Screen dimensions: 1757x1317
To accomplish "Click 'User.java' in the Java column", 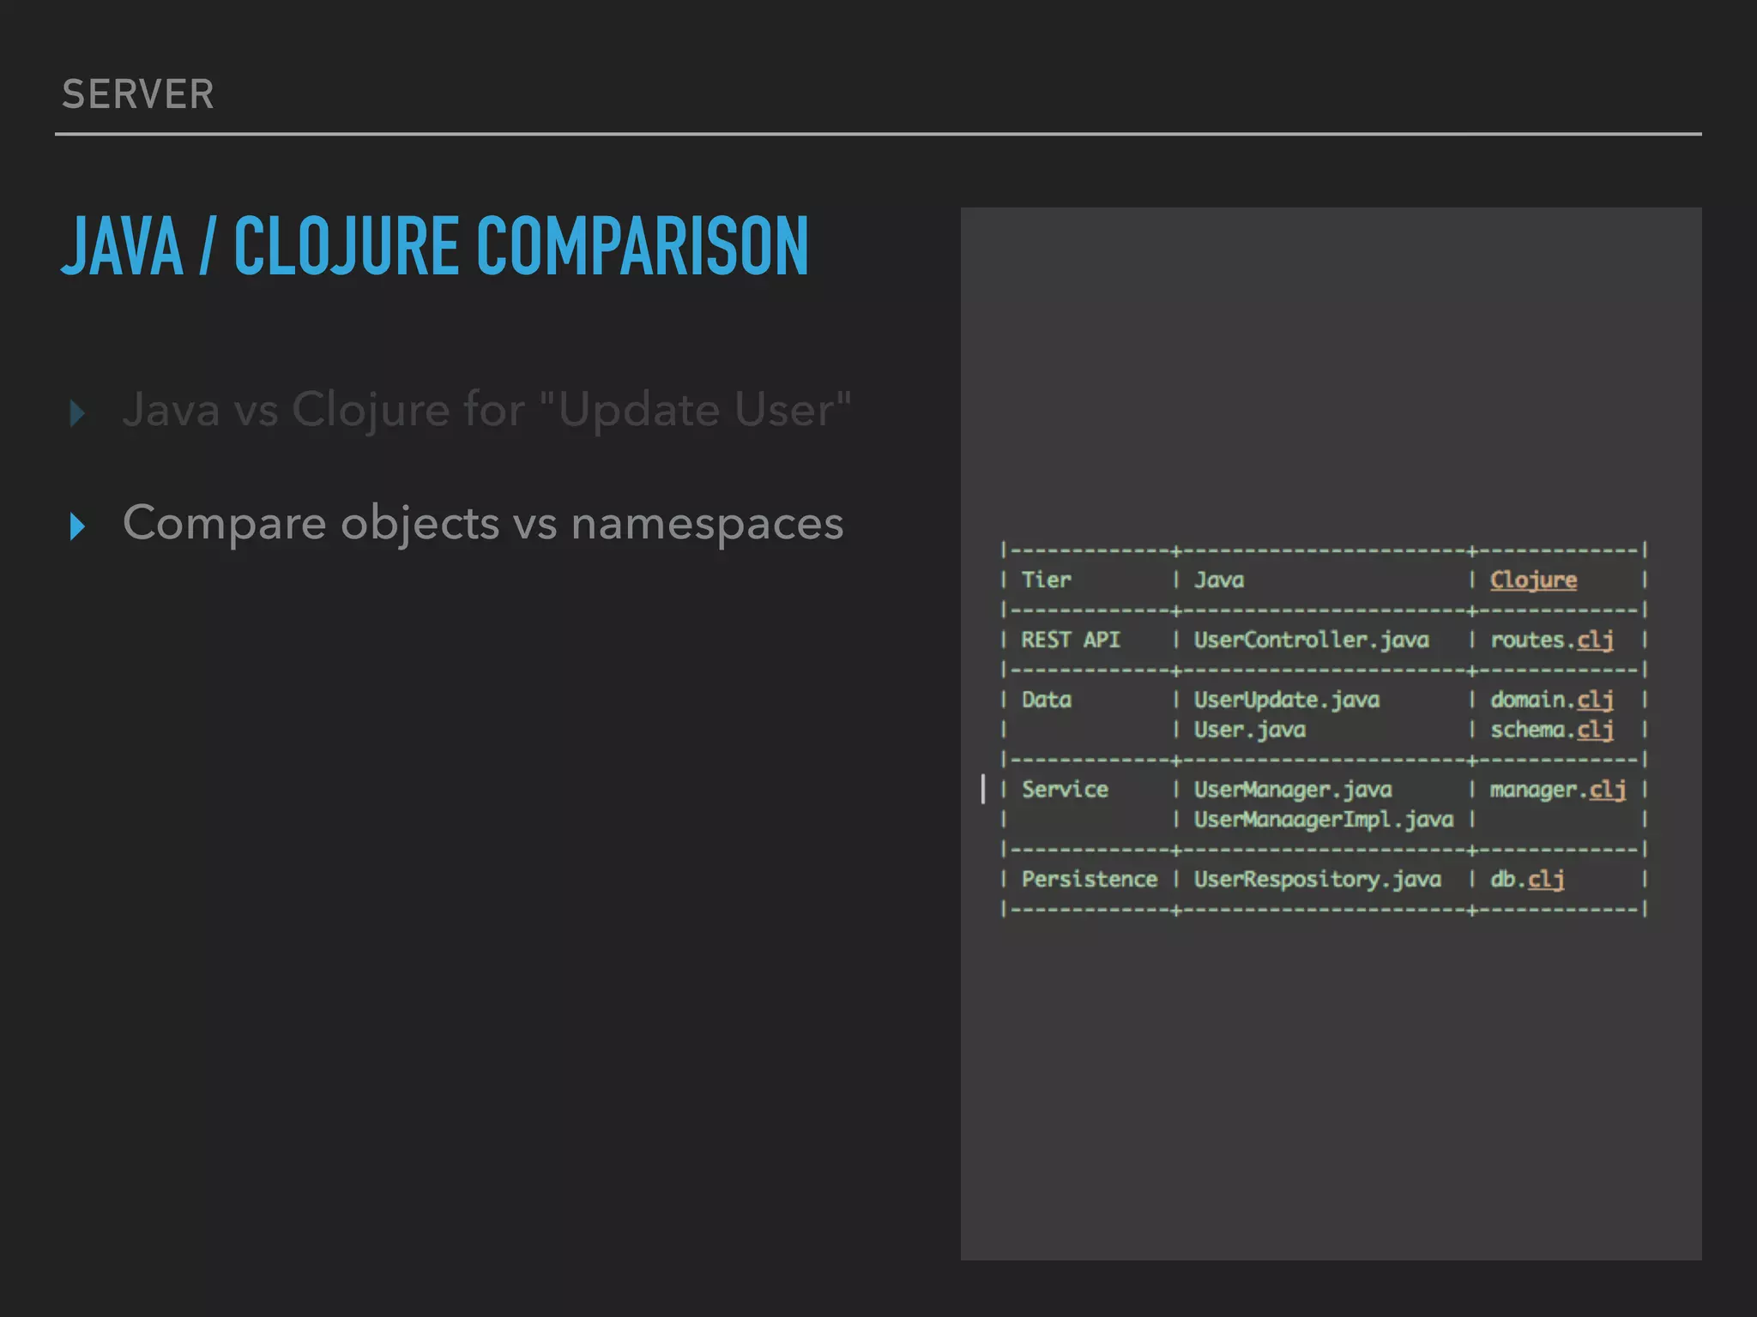I will click(1250, 731).
